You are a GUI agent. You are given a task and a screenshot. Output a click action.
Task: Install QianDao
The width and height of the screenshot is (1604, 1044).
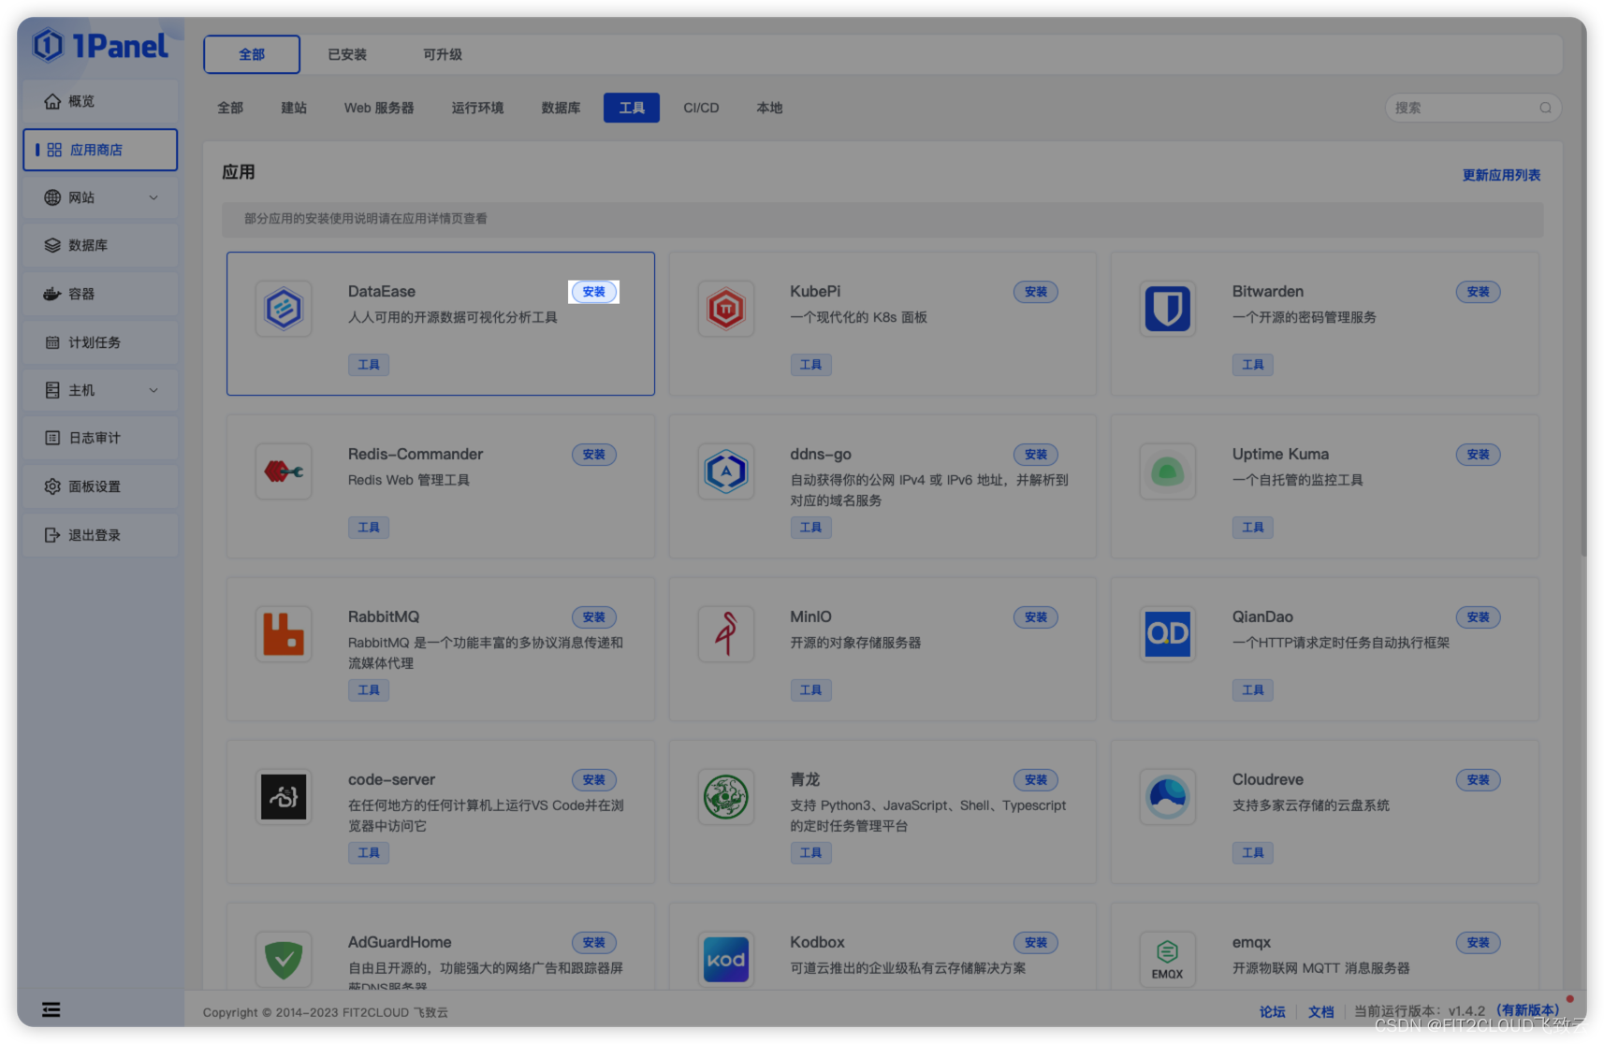pyautogui.click(x=1479, y=617)
